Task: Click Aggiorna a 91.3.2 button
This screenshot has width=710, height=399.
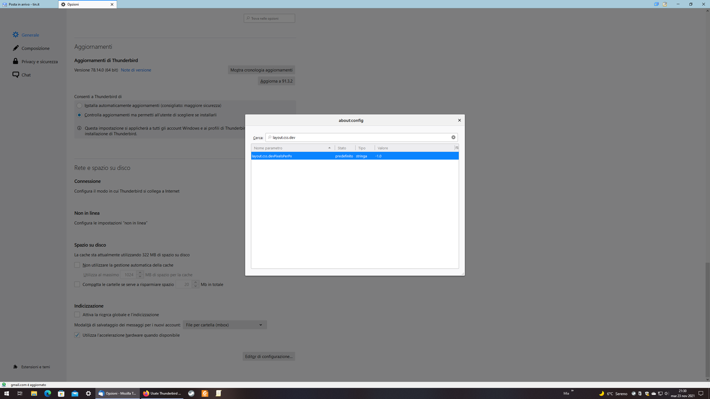Action: [276, 81]
